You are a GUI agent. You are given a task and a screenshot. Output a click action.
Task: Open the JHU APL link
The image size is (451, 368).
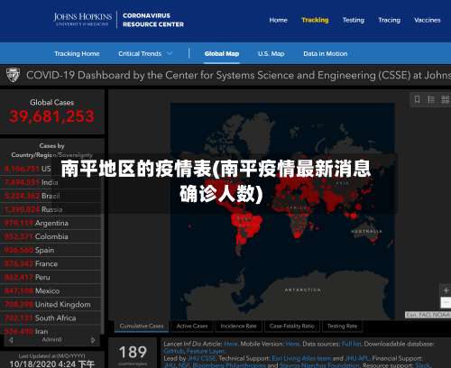pyautogui.click(x=357, y=358)
